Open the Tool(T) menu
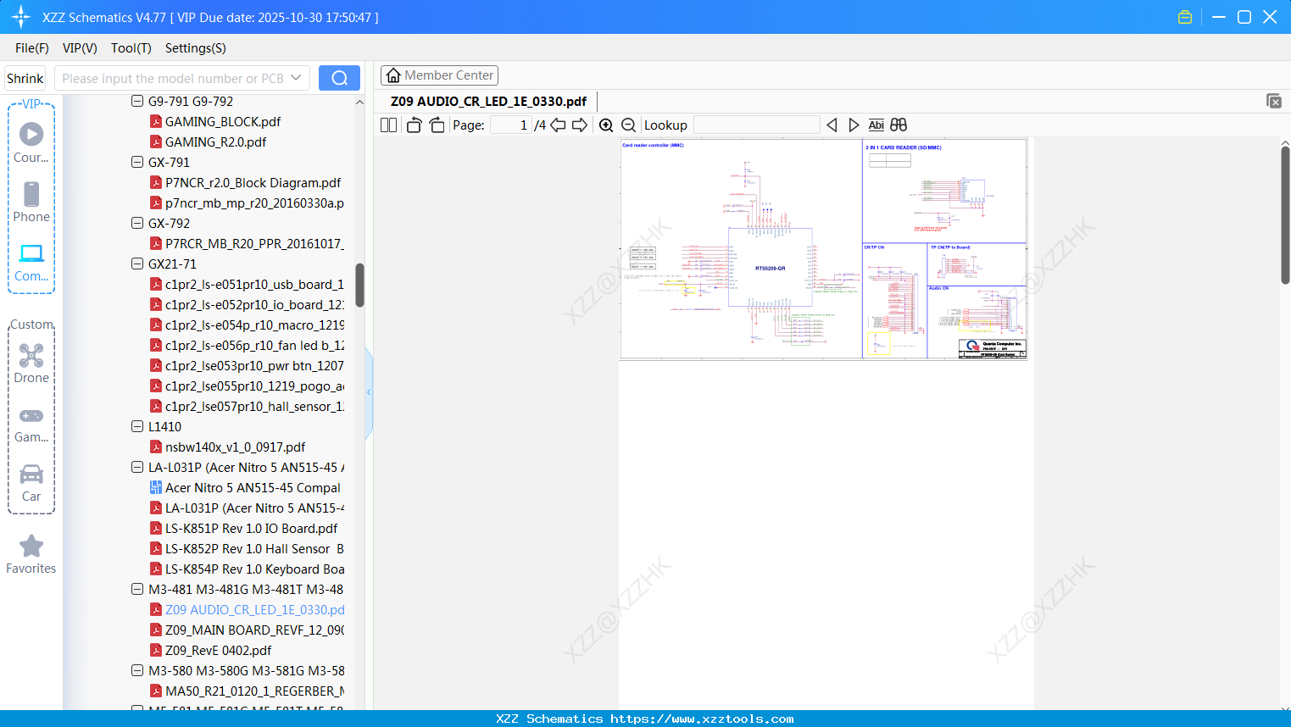Screen dimensions: 1291x727 (131, 48)
